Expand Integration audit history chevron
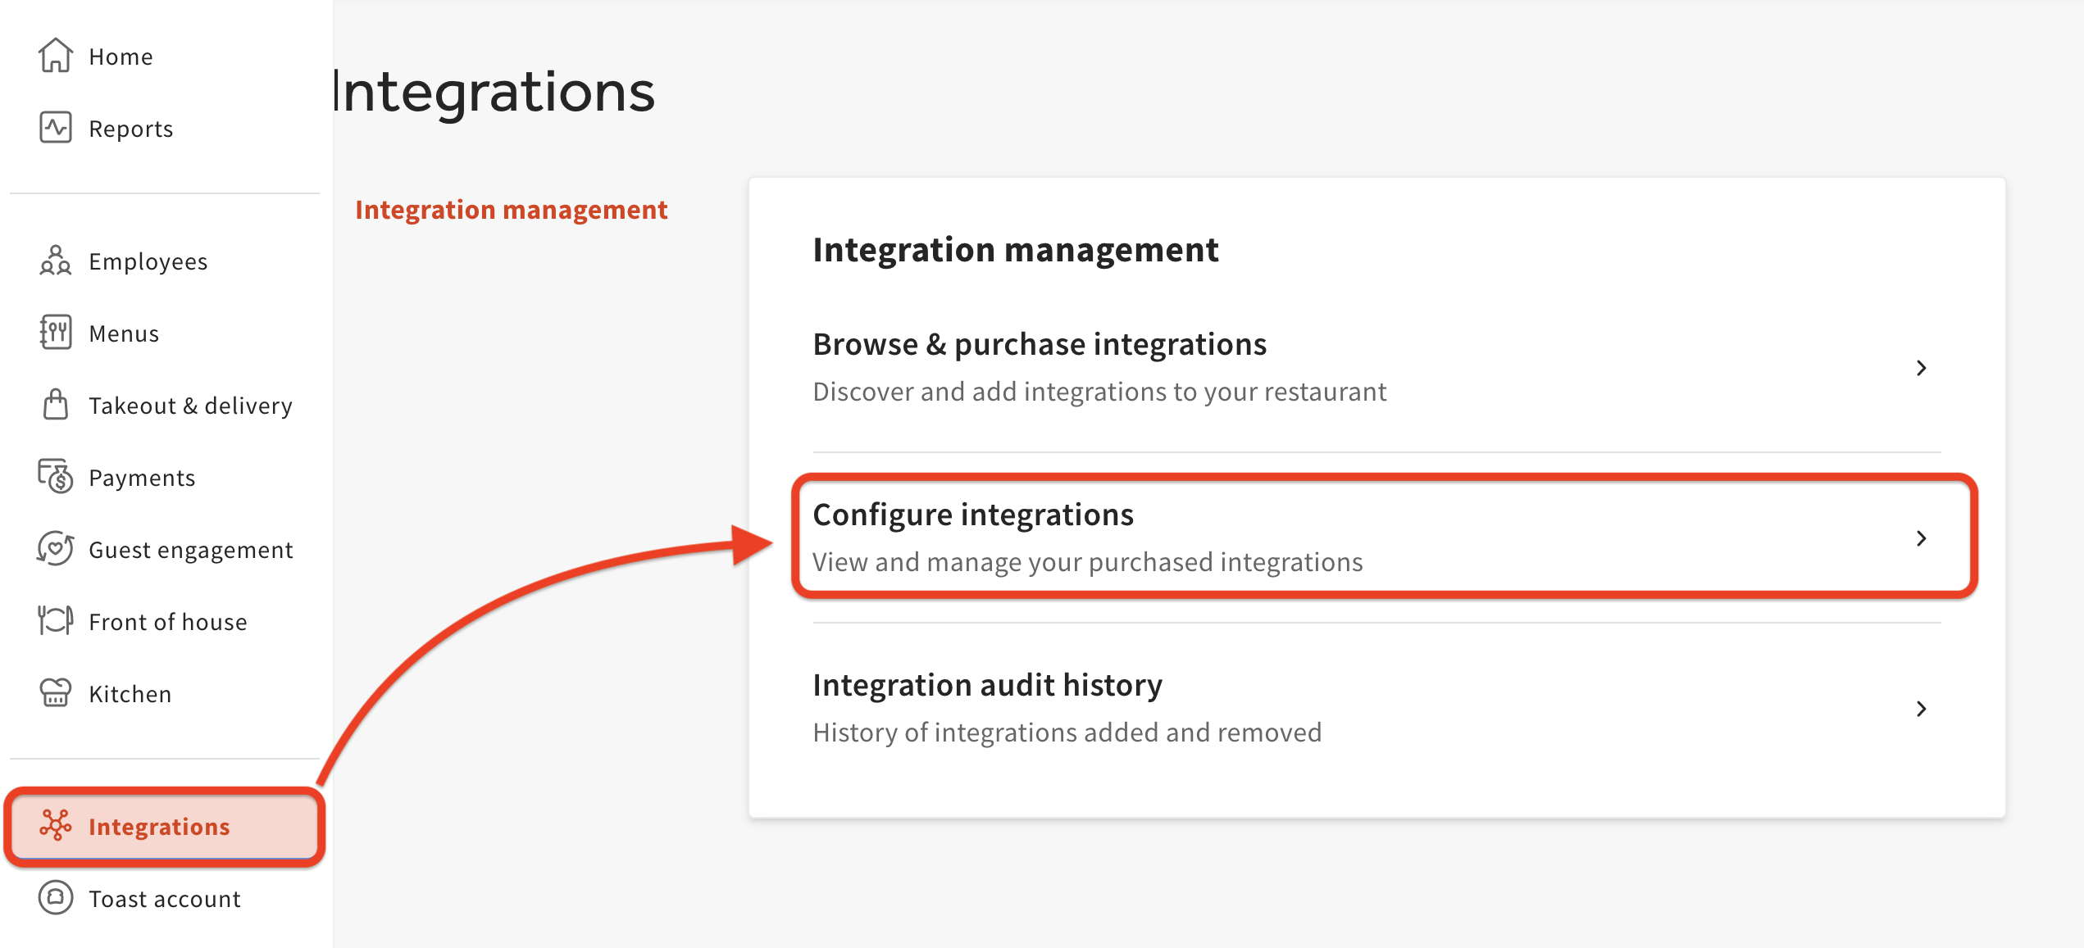This screenshot has width=2084, height=948. (x=1921, y=709)
